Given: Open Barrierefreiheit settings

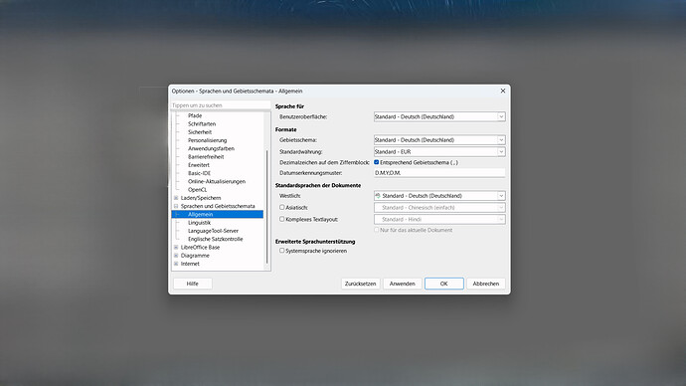Looking at the screenshot, I should coord(206,156).
